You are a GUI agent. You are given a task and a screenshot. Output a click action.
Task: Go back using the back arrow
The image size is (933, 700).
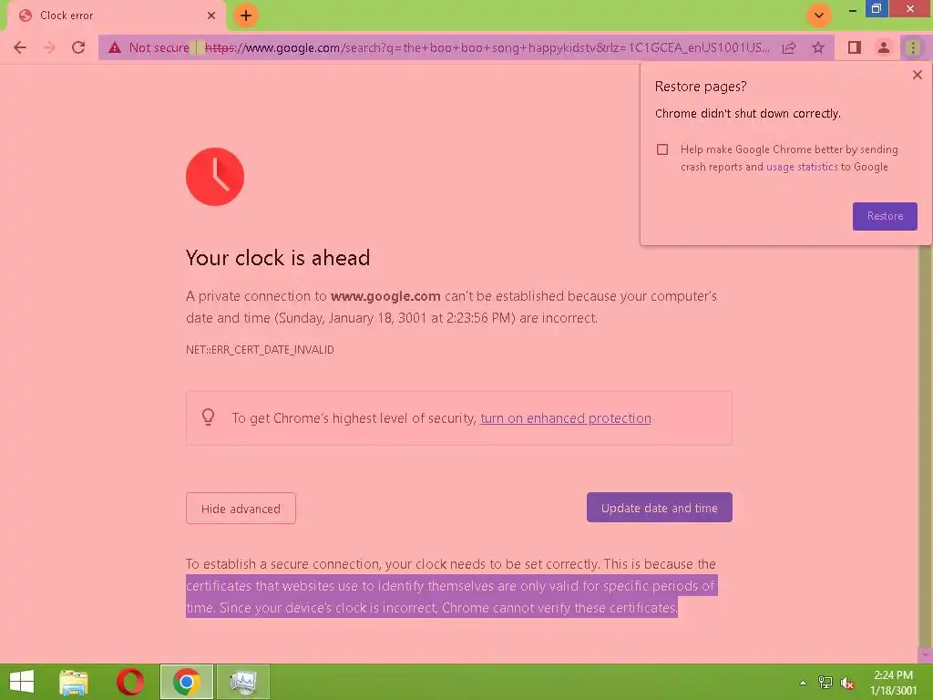pos(20,47)
